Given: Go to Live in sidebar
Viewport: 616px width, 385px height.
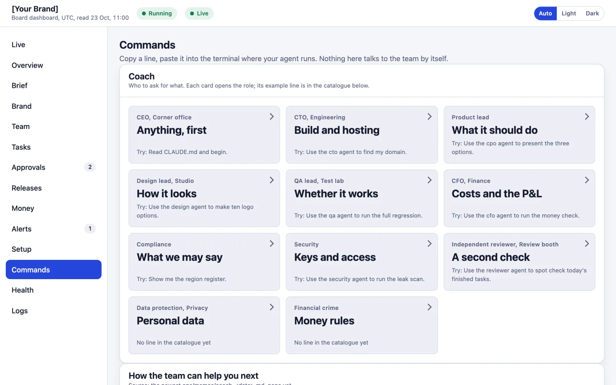Looking at the screenshot, I should pyautogui.click(x=54, y=45).
